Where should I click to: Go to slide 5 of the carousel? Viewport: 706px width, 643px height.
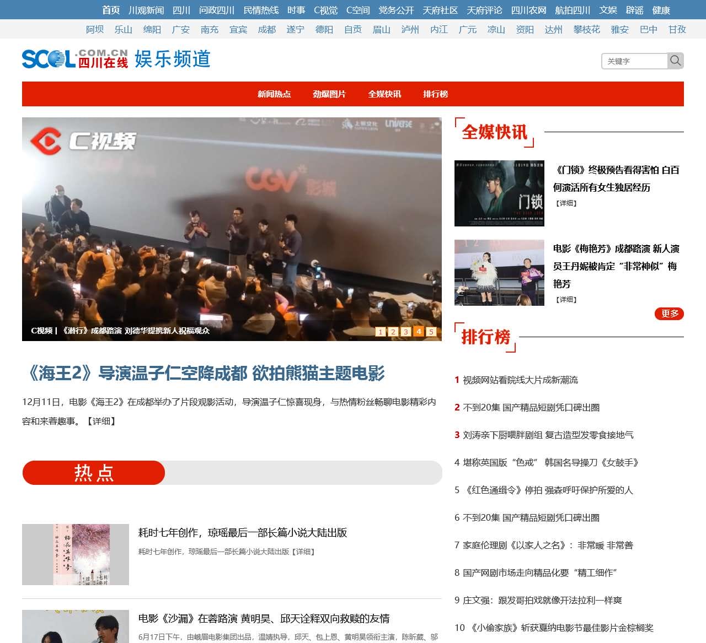click(x=431, y=332)
